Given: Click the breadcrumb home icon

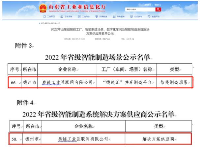Looking at the screenshot, I should pyautogui.click(x=40, y=23).
